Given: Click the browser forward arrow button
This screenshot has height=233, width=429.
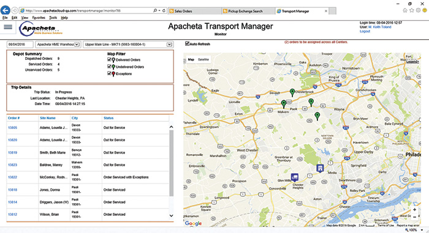Looking at the screenshot, I should click(x=15, y=10).
